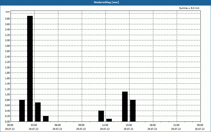Select the small 0,10 mm bar after 12:00
This screenshot has width=211, height=132.
pyautogui.click(x=109, y=120)
